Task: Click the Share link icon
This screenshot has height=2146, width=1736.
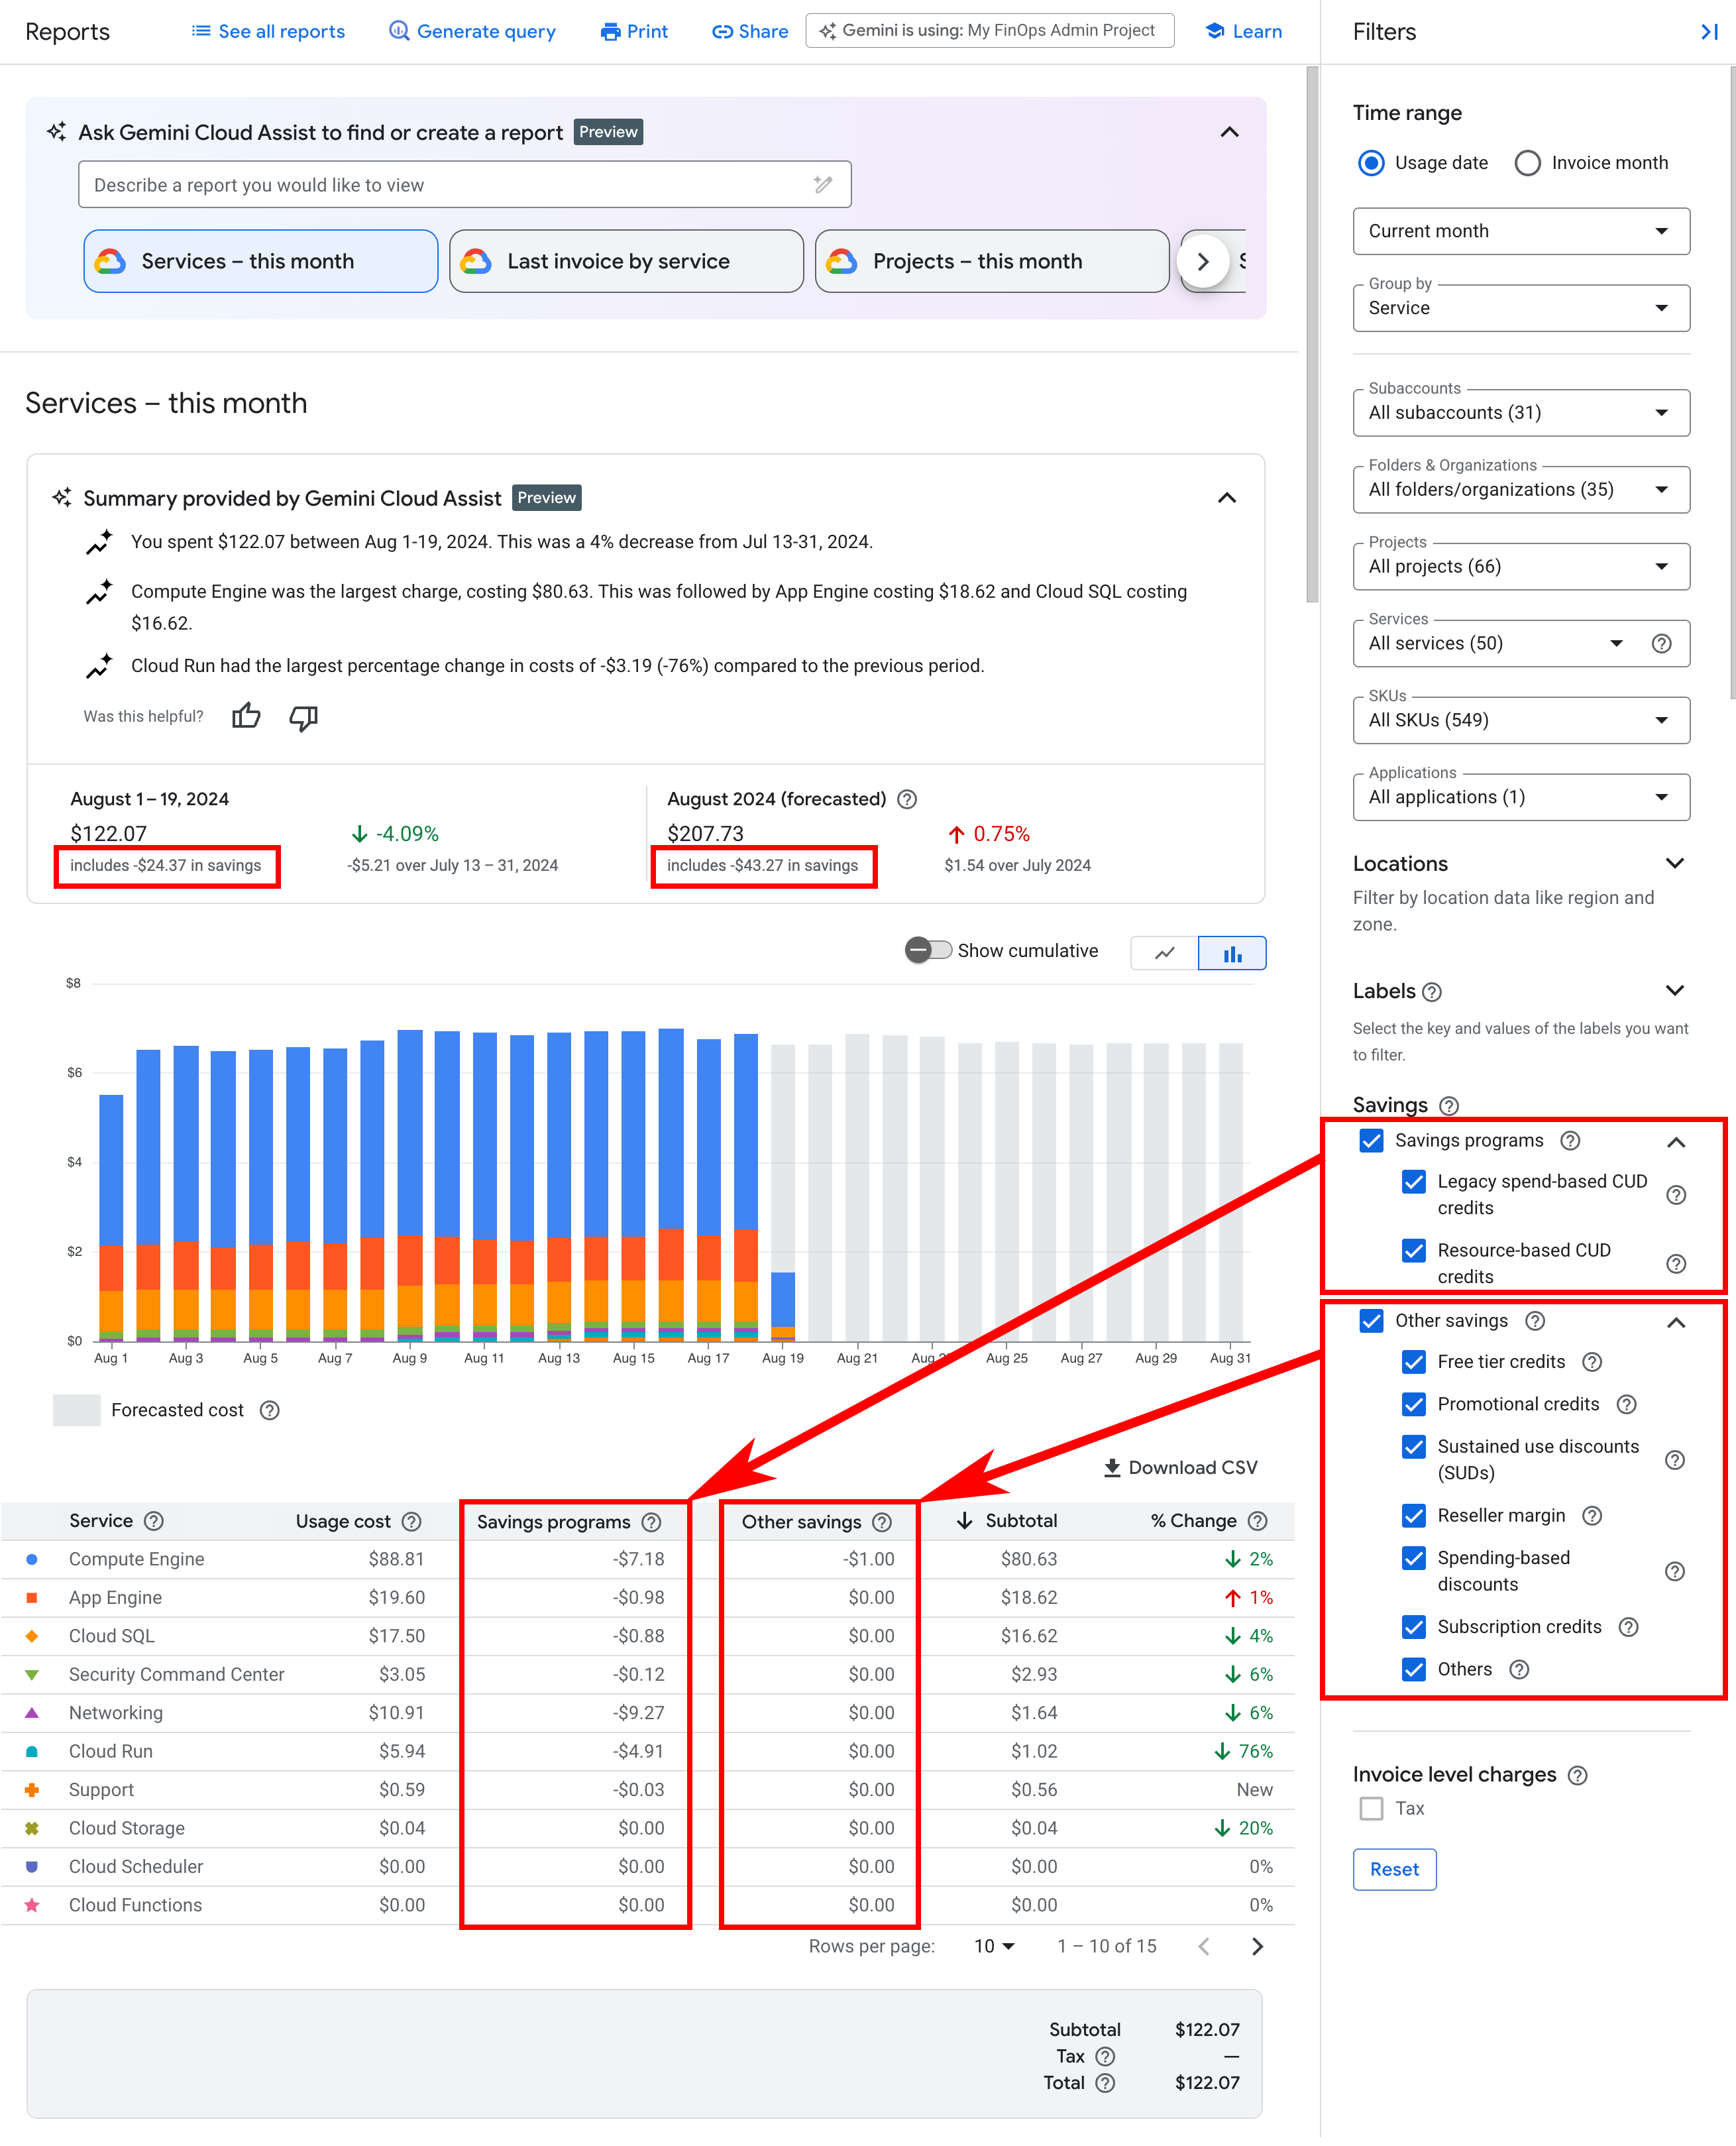Action: (x=722, y=31)
